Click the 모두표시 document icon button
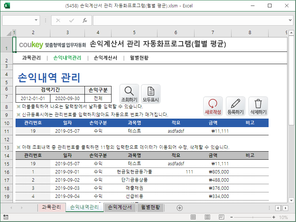Image resolution: width=296 pixels, height=222 pixels. (151, 94)
